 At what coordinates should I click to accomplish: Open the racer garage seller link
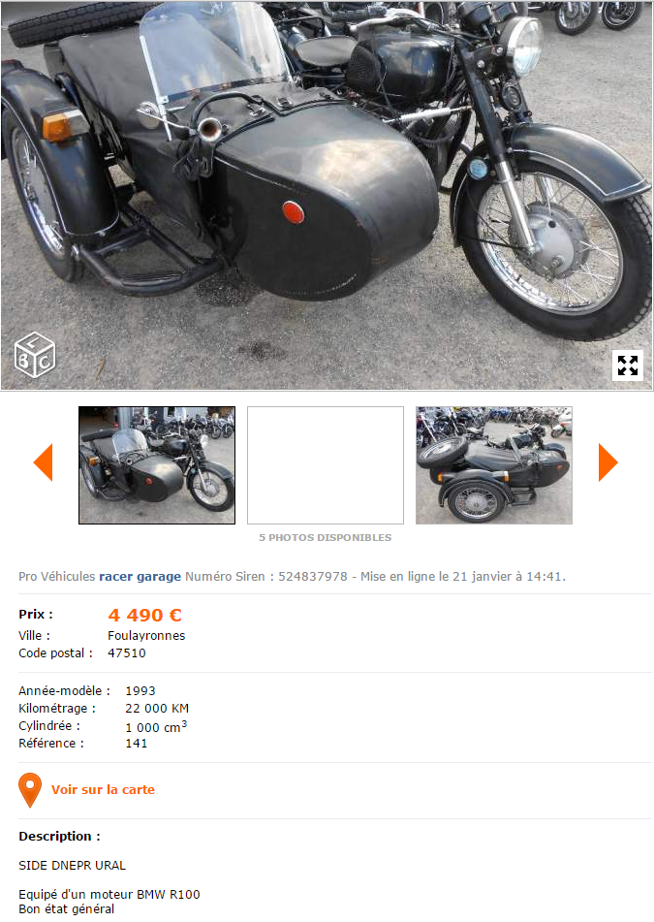point(140,576)
